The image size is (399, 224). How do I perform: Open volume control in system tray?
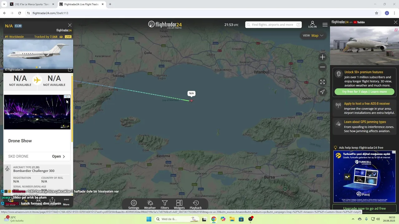click(378, 219)
